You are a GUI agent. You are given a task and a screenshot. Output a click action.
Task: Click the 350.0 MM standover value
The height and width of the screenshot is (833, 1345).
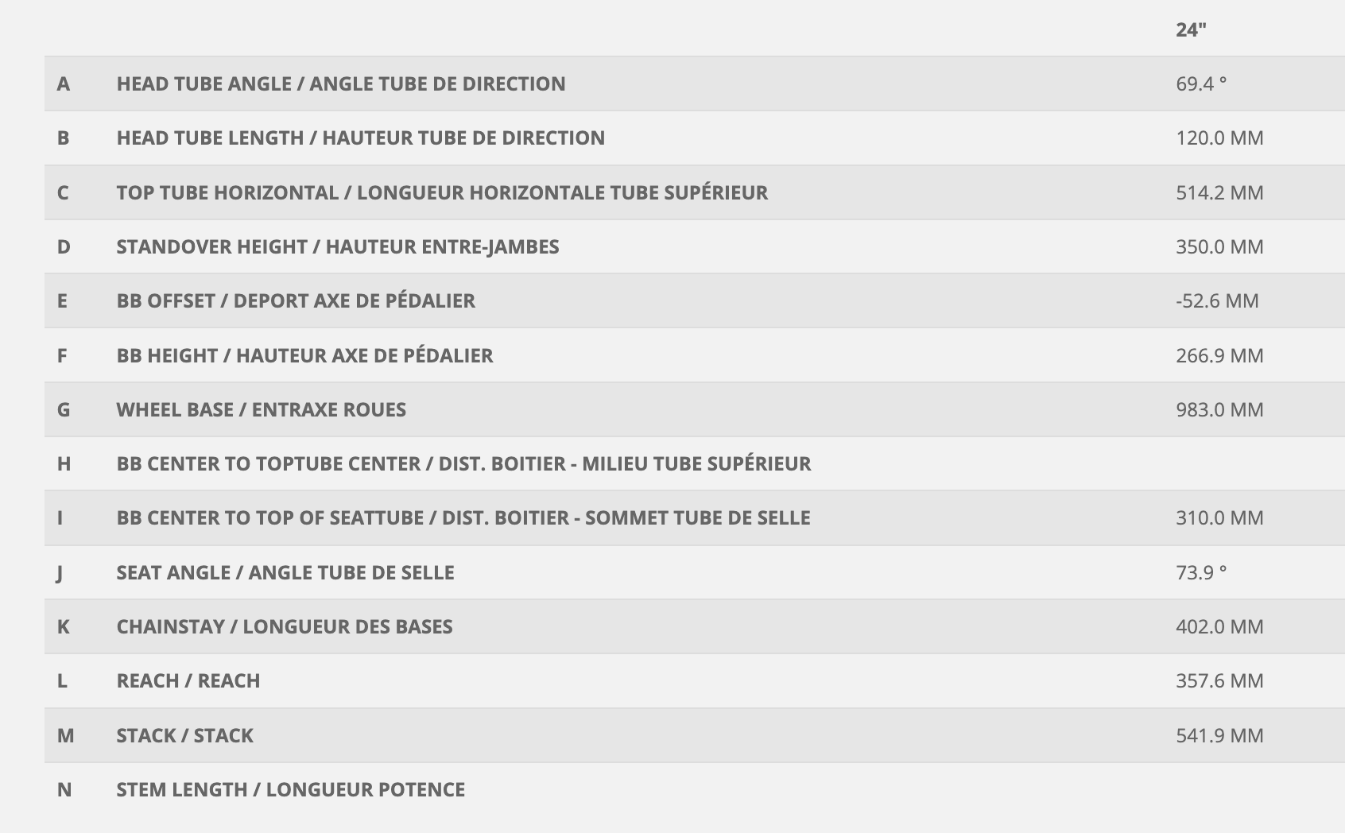coord(1219,247)
